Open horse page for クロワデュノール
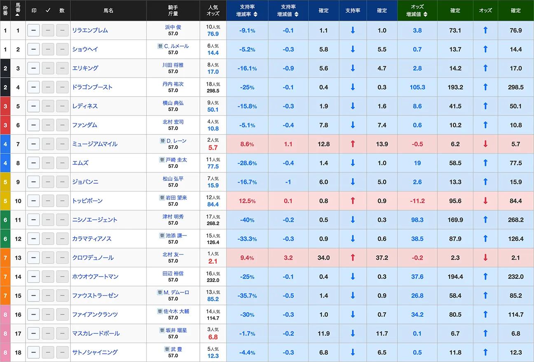 coord(93,258)
